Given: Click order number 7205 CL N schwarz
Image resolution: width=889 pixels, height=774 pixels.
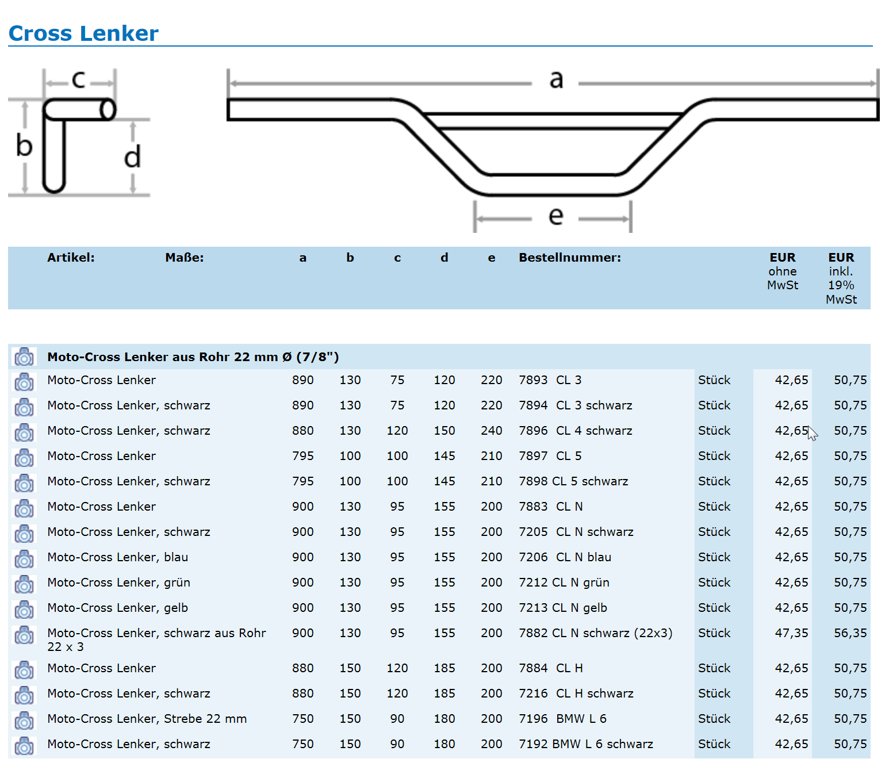Looking at the screenshot, I should 576,532.
